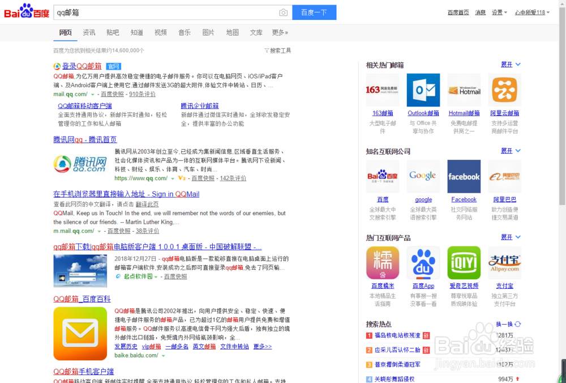566x383 pixels.
Task: Switch to the 文库 tab
Action: pyautogui.click(x=256, y=32)
